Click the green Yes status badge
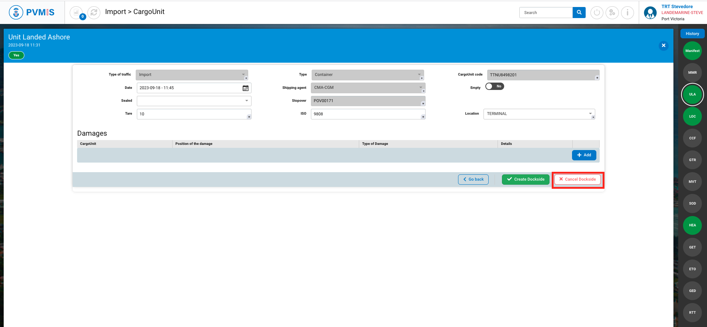This screenshot has height=327, width=707. click(x=16, y=55)
